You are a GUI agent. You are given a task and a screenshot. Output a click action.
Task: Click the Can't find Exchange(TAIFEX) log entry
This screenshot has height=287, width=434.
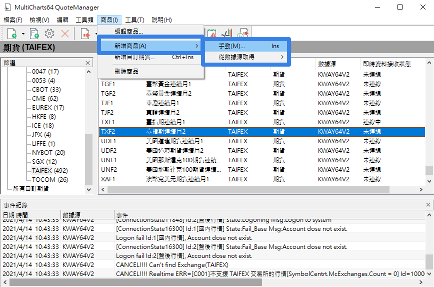click(213, 265)
